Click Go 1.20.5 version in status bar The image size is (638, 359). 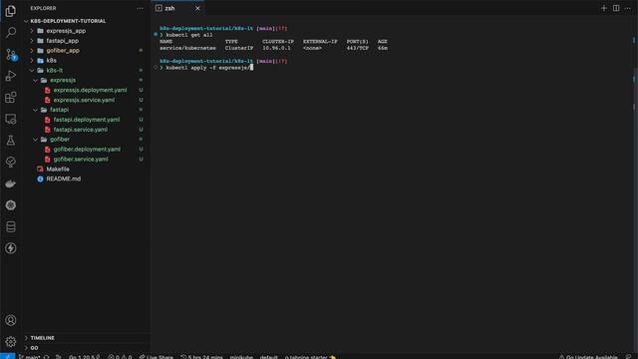84,357
